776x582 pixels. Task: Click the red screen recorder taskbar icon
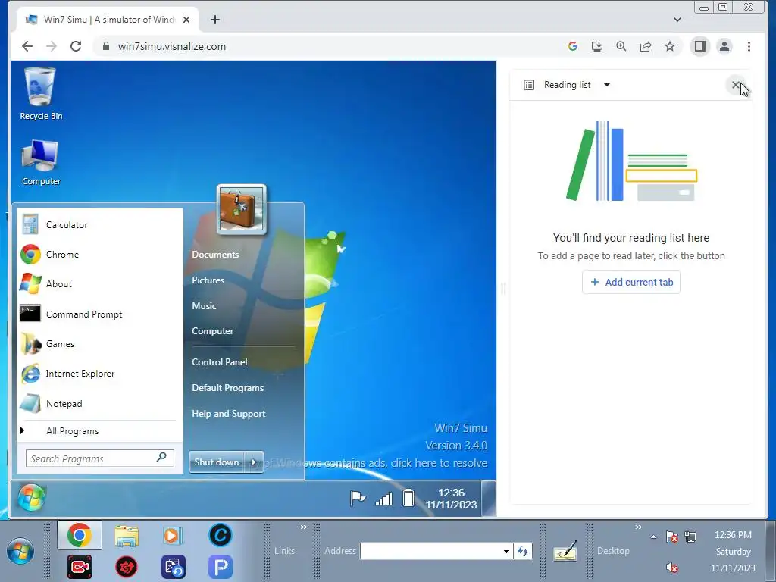tap(79, 567)
